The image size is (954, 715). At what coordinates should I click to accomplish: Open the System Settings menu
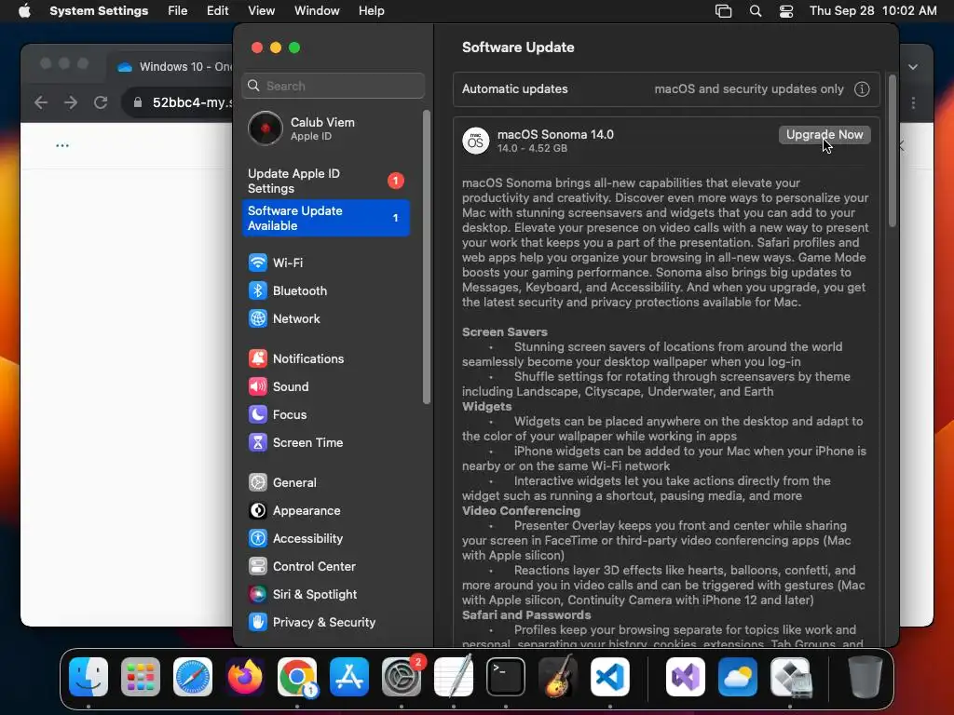coord(99,11)
